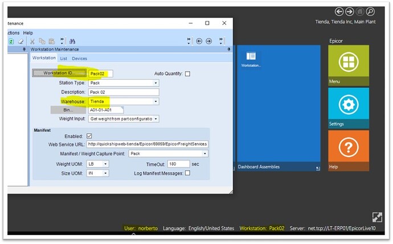The height and width of the screenshot is (244, 393).
Task: Click the Copy toolbar icon
Action: point(42,41)
